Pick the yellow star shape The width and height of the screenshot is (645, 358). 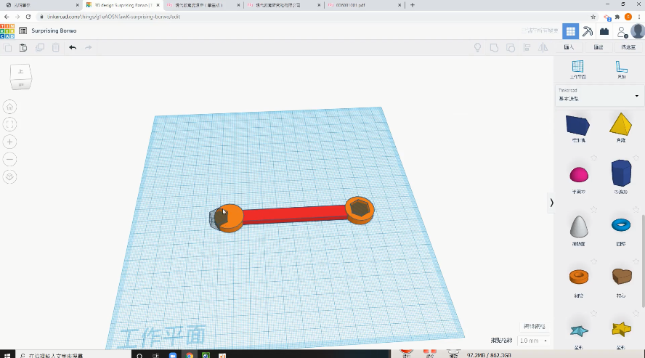coord(621,329)
